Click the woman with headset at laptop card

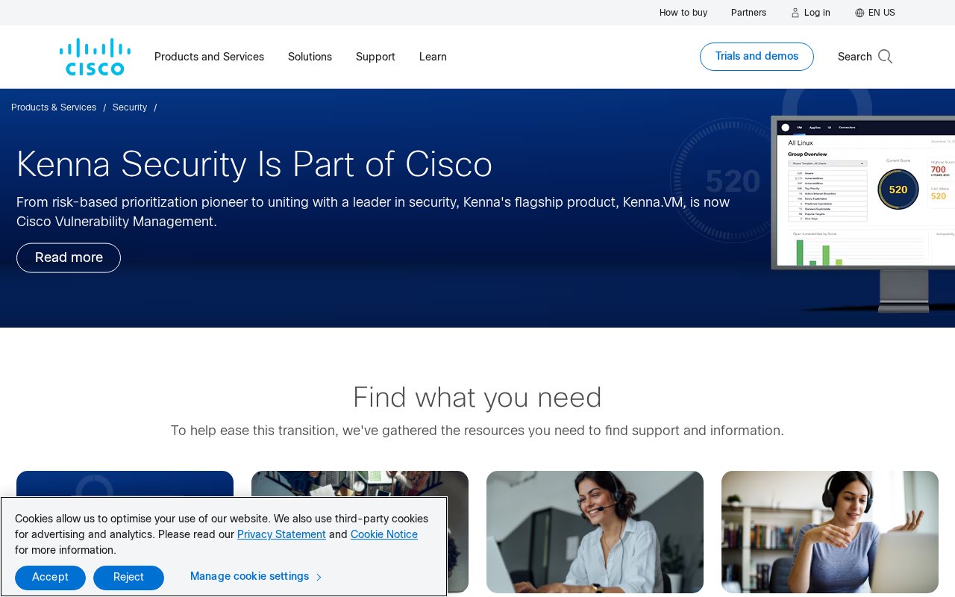point(595,532)
